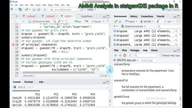Switch to the Tutorial tab
Image resolution: width=192 pixels, height=108 pixels.
coord(160,16)
